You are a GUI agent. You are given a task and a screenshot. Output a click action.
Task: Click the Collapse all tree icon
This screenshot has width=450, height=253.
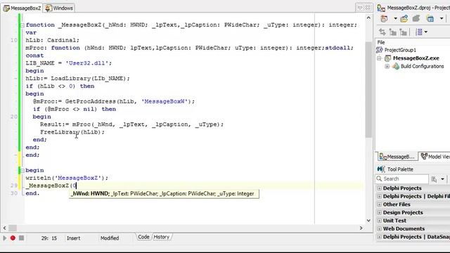coord(403,32)
